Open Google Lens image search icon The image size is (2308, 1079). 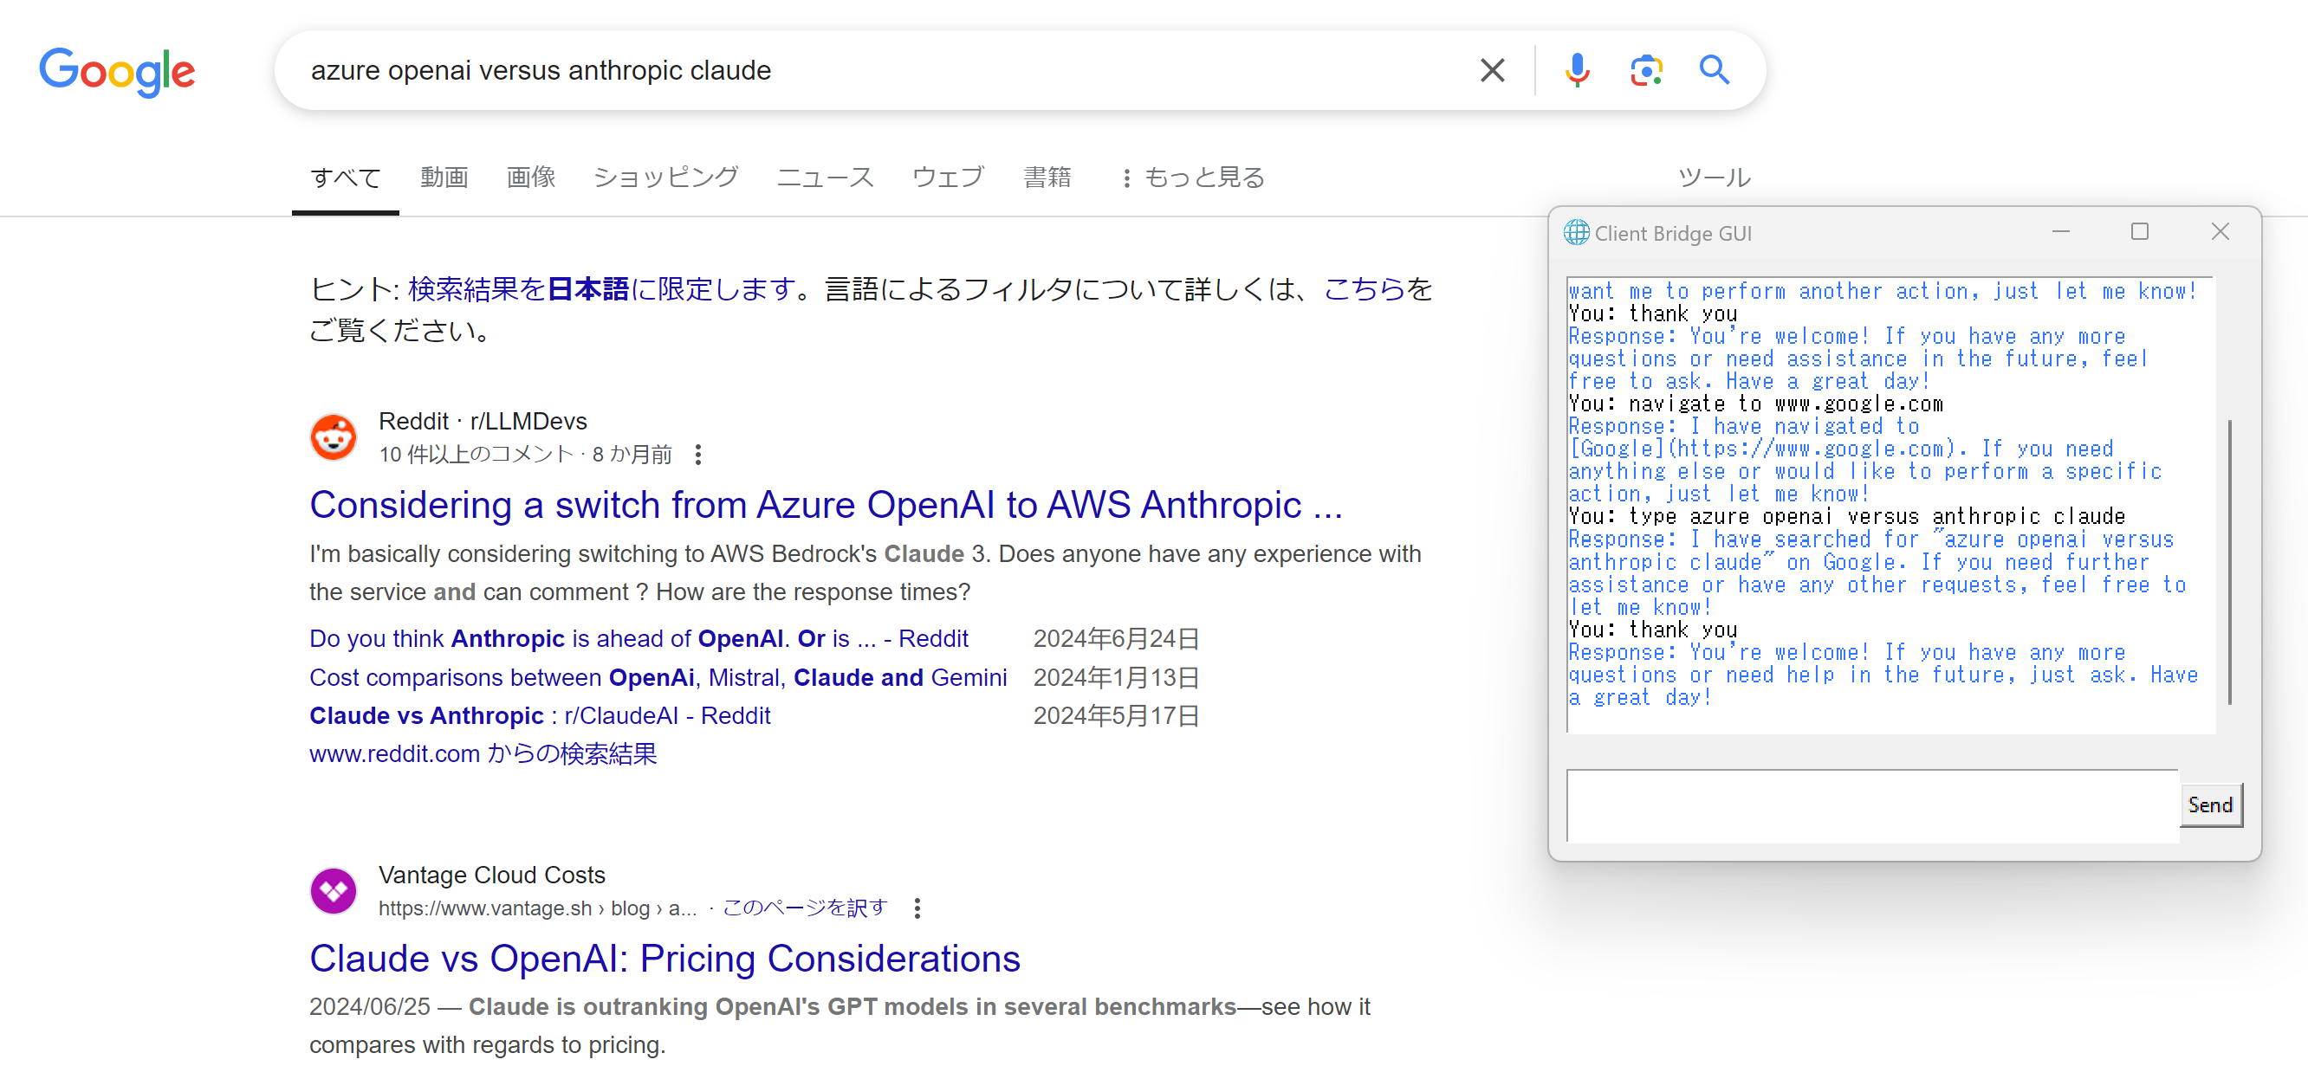pos(1646,70)
